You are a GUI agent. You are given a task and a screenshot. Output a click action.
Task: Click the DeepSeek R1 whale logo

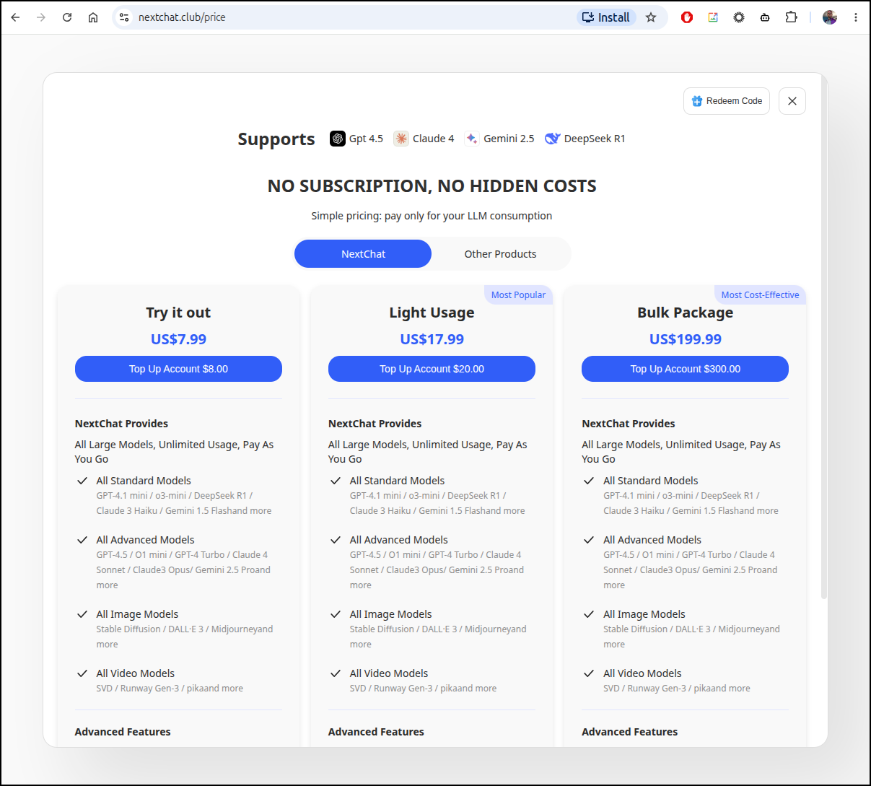click(552, 139)
